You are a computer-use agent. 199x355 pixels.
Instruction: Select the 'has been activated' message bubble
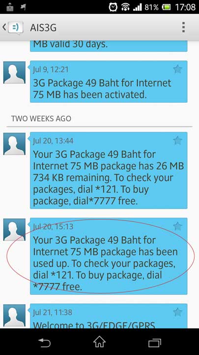click(109, 81)
